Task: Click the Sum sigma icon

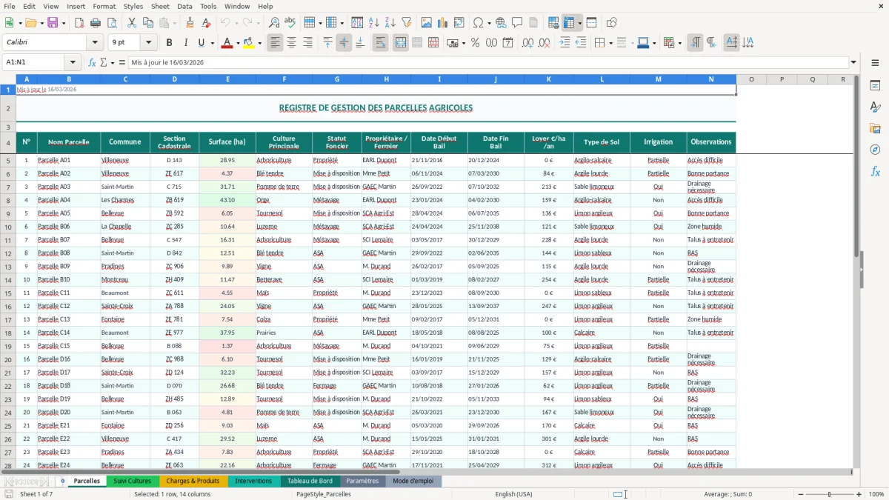Action: click(x=103, y=63)
